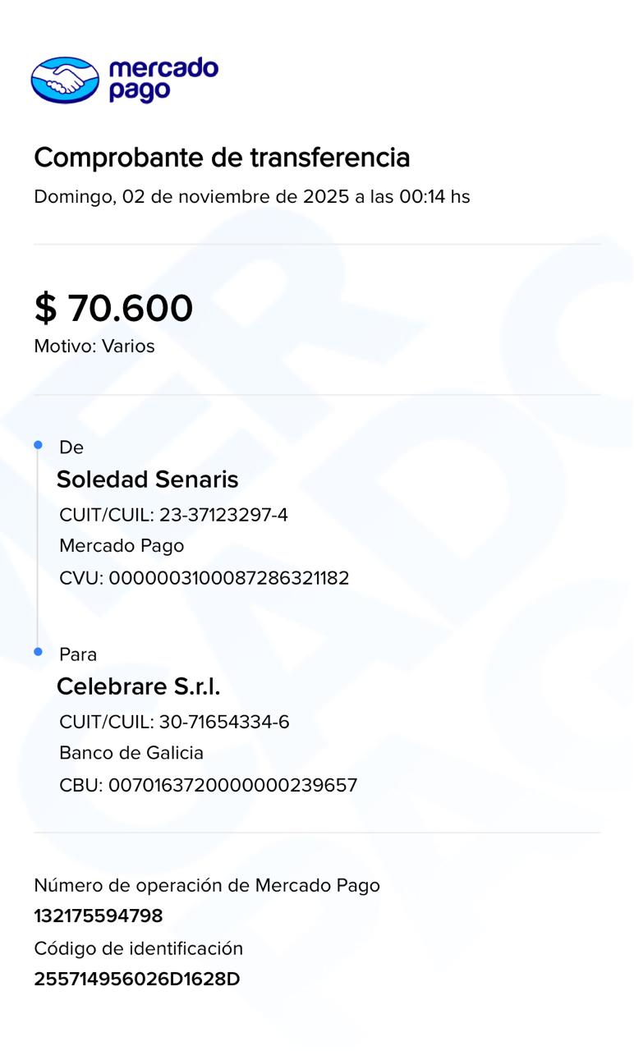This screenshot has height=1051, width=634.
Task: Click the blue dot beside Para
Action: point(38,652)
